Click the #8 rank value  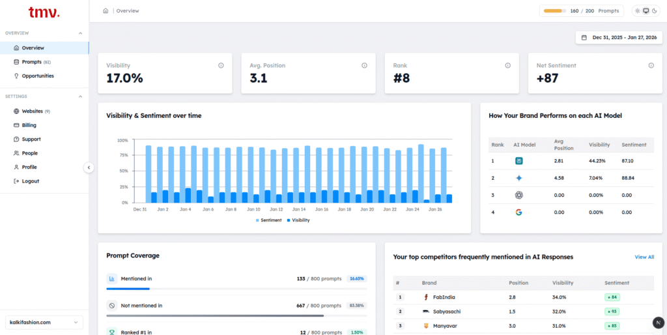click(401, 78)
